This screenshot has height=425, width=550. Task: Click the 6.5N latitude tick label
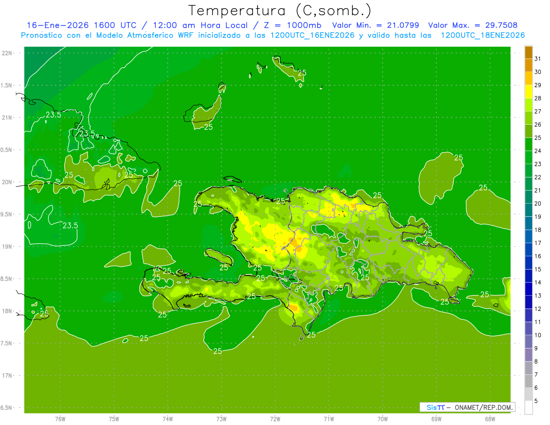pos(6,408)
